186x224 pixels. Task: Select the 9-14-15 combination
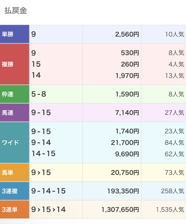tap(48, 191)
